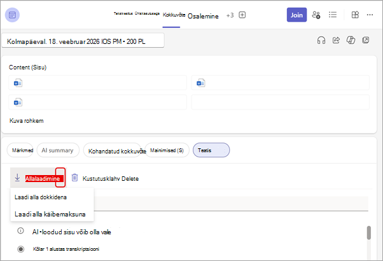Open the +3 overflow tabs
Screen dimensions: 383x261
tap(230, 15)
